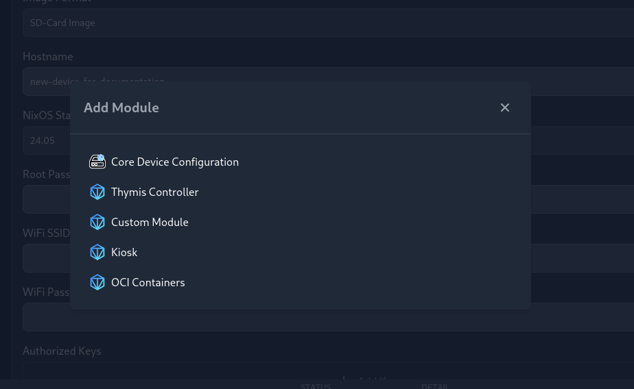Click the Hostname label
Viewport: 634px width, 389px height.
(x=48, y=56)
